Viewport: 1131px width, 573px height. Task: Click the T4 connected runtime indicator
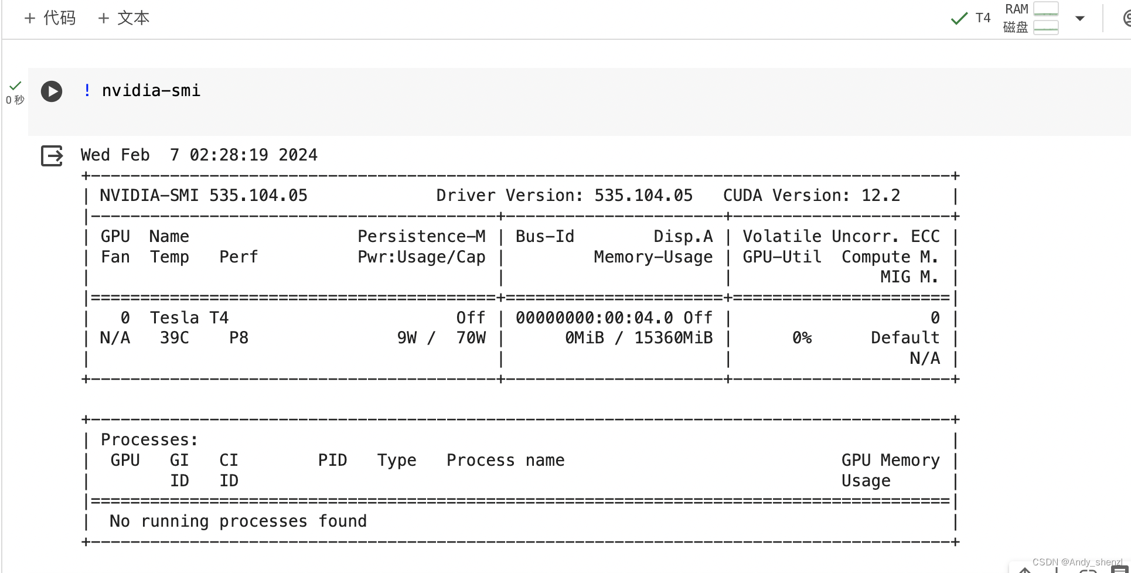[983, 18]
